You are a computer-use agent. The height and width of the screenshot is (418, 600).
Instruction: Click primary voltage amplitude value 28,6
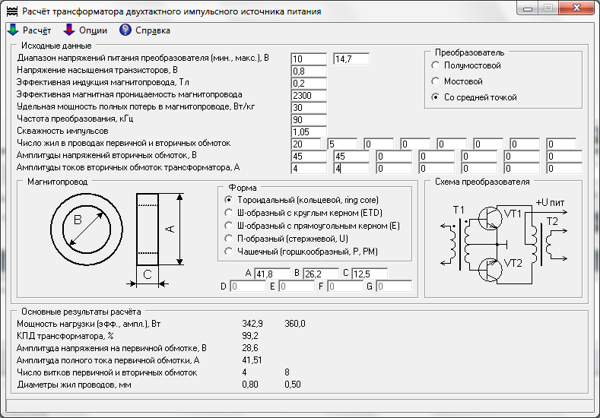[x=250, y=348]
